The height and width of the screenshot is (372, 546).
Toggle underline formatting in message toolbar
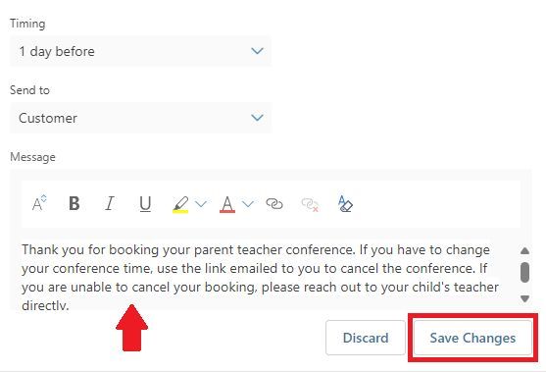click(x=145, y=203)
